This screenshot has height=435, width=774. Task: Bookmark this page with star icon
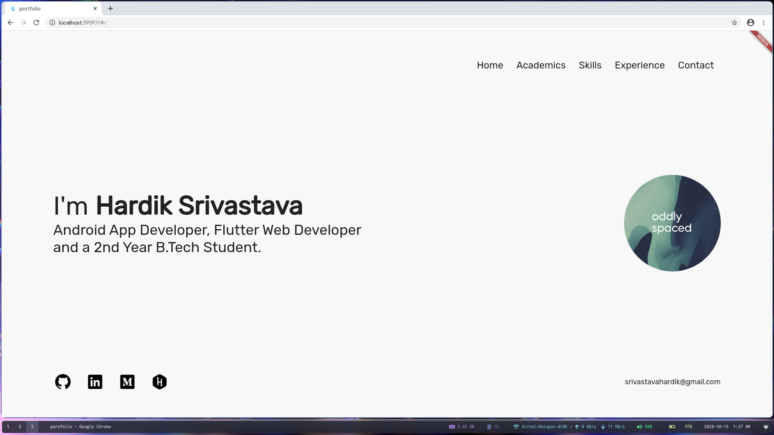(x=734, y=23)
